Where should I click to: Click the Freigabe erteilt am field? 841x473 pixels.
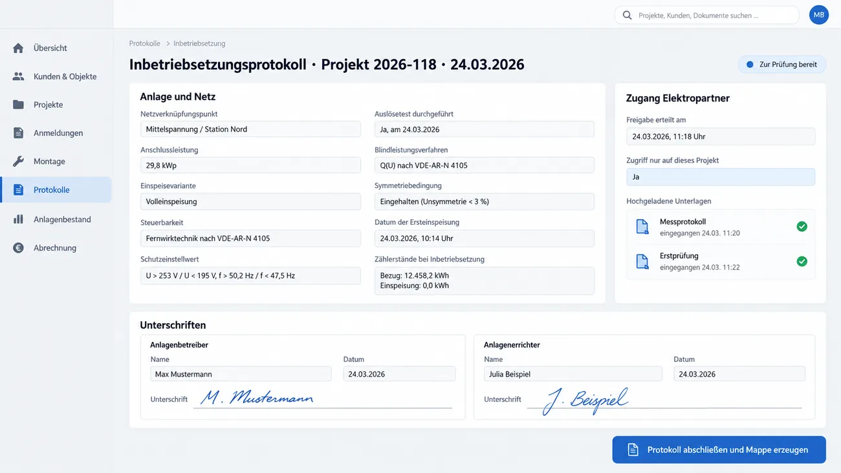pyautogui.click(x=721, y=136)
